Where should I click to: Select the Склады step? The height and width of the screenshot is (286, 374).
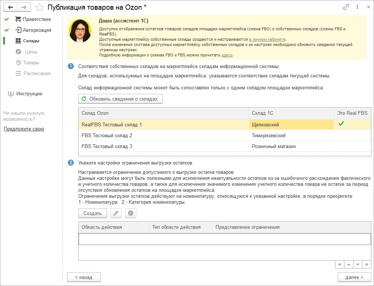coord(27,41)
